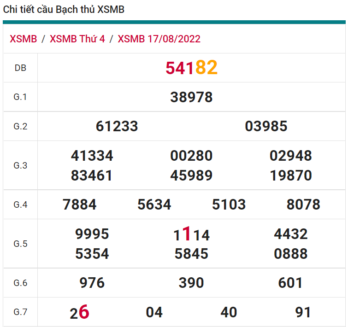Click the G.6 number 390

pyautogui.click(x=191, y=283)
